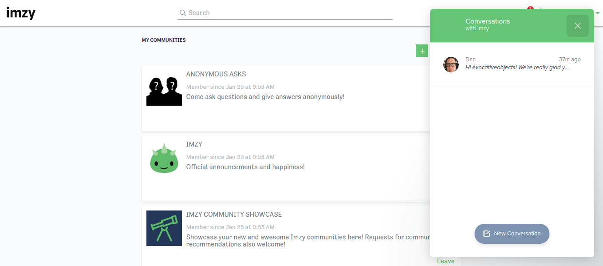603x266 pixels.
Task: Click the '37m ago' timestamp
Action: (x=570, y=60)
